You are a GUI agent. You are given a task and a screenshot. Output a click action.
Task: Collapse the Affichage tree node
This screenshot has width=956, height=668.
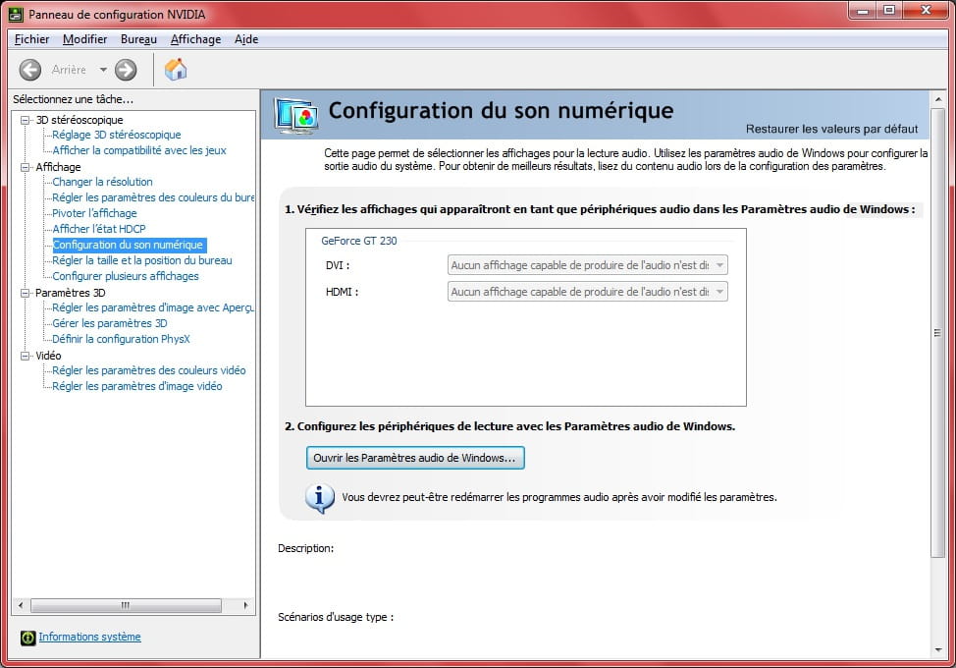(x=25, y=167)
